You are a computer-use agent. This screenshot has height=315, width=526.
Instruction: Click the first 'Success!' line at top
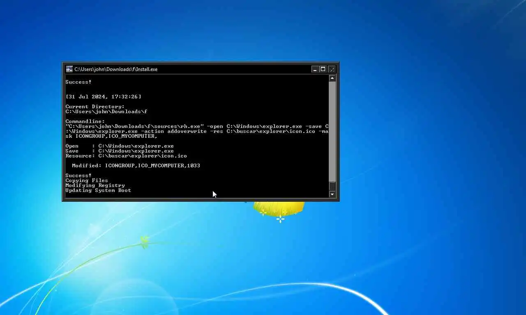point(78,82)
